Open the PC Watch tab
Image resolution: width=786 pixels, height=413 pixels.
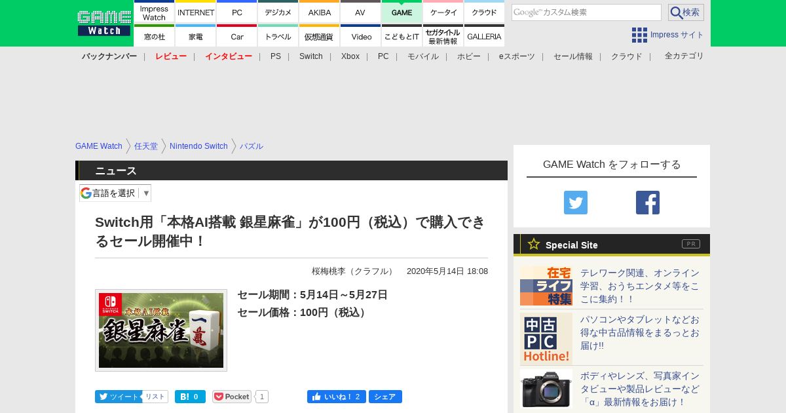point(237,12)
